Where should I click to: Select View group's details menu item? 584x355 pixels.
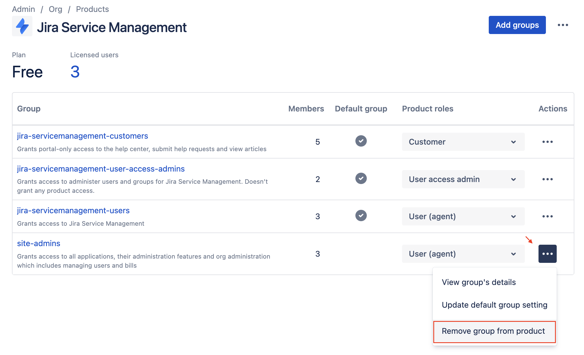pyautogui.click(x=479, y=282)
